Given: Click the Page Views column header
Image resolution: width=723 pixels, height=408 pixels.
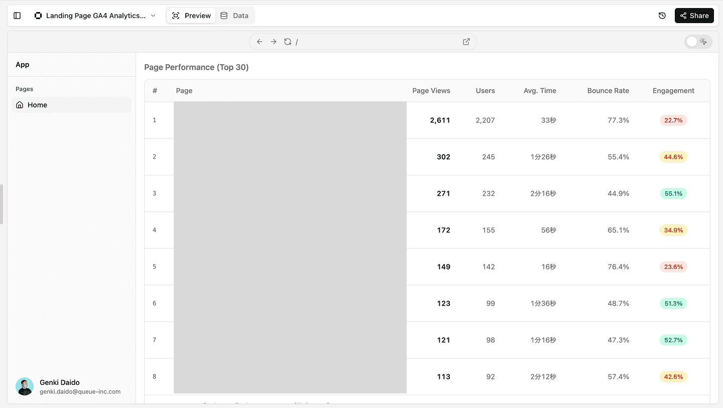Looking at the screenshot, I should [431, 91].
